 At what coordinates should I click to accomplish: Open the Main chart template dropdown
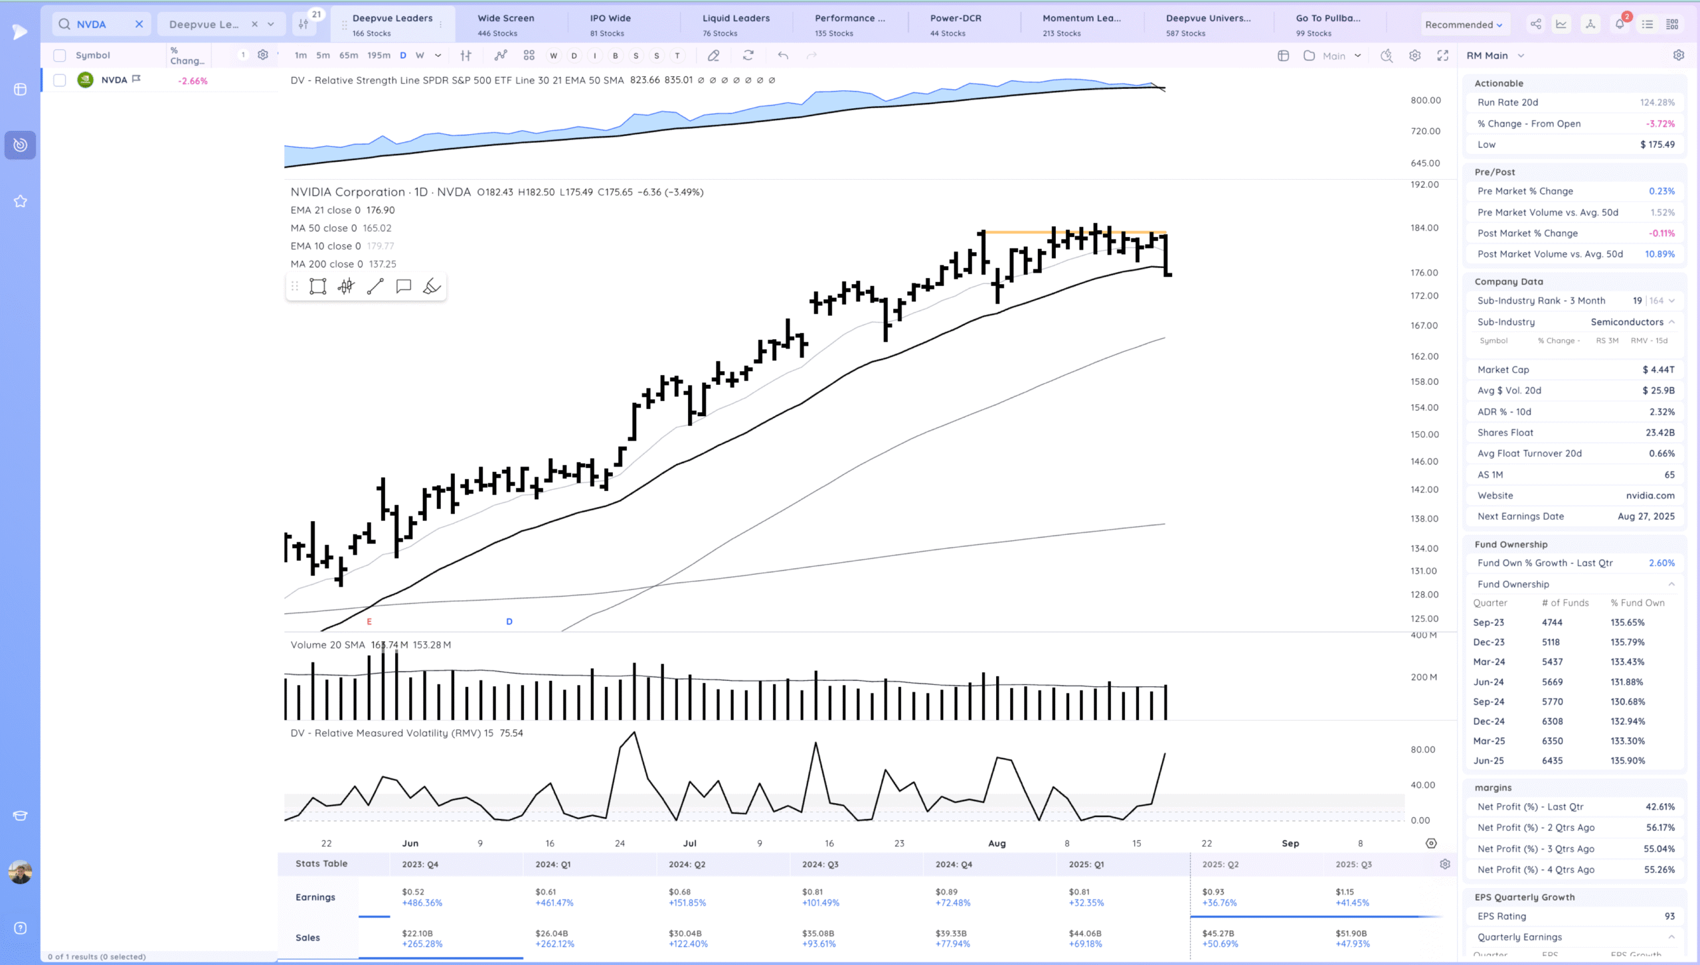(x=1357, y=56)
